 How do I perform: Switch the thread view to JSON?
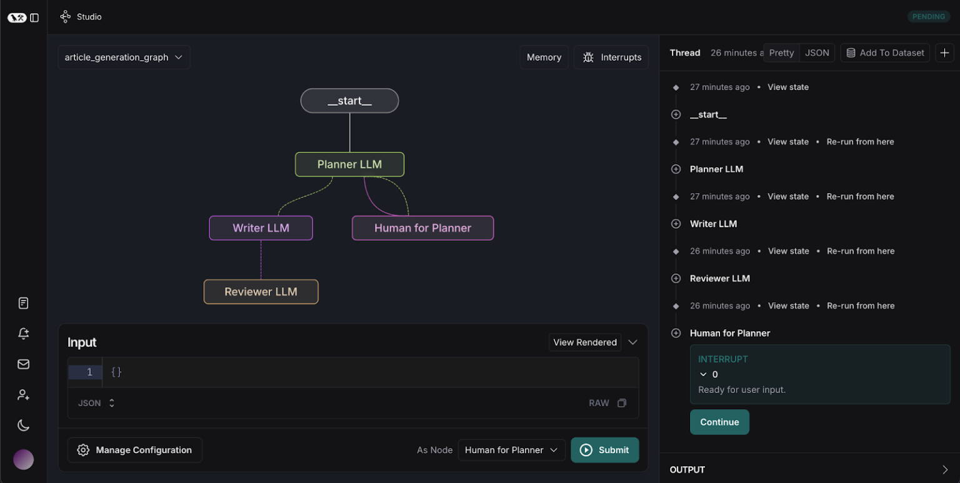817,52
